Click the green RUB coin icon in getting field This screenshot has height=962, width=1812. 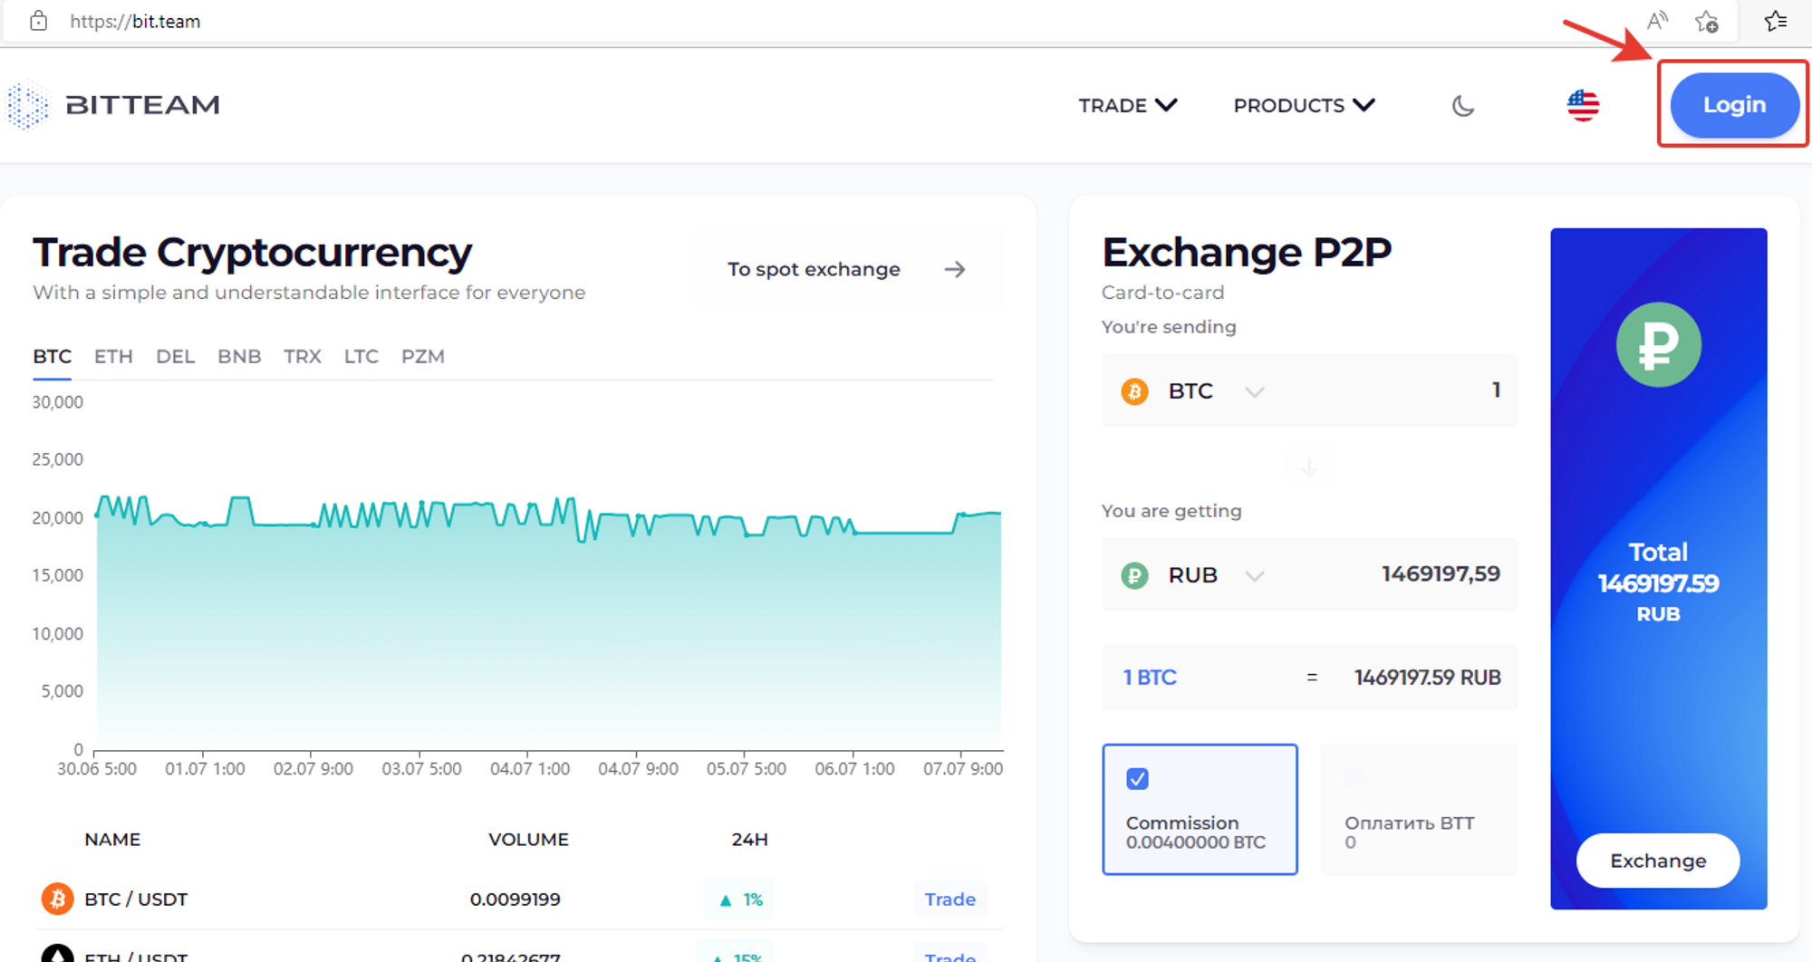tap(1134, 575)
